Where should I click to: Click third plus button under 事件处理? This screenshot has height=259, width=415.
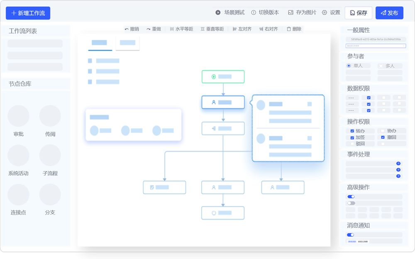click(398, 176)
